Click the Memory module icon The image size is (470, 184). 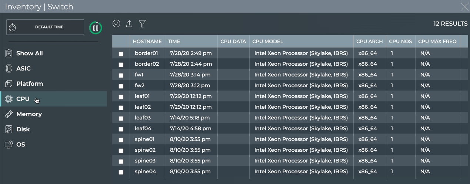point(9,114)
